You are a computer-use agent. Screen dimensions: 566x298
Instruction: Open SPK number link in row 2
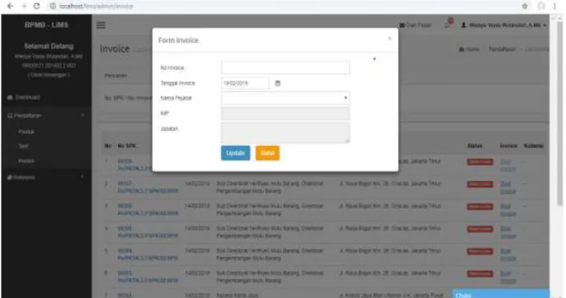coord(148,188)
